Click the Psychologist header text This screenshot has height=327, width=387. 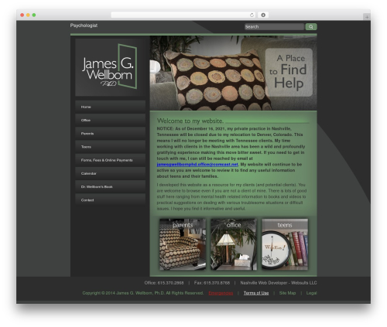tap(84, 26)
